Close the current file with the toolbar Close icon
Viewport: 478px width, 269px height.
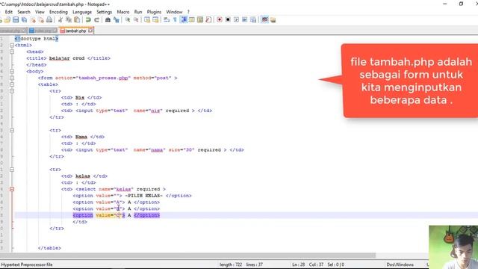pos(33,20)
